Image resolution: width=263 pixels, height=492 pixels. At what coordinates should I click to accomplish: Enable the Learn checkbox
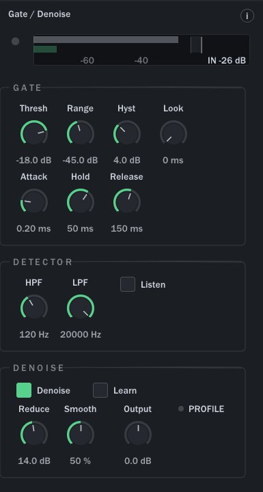tap(100, 390)
